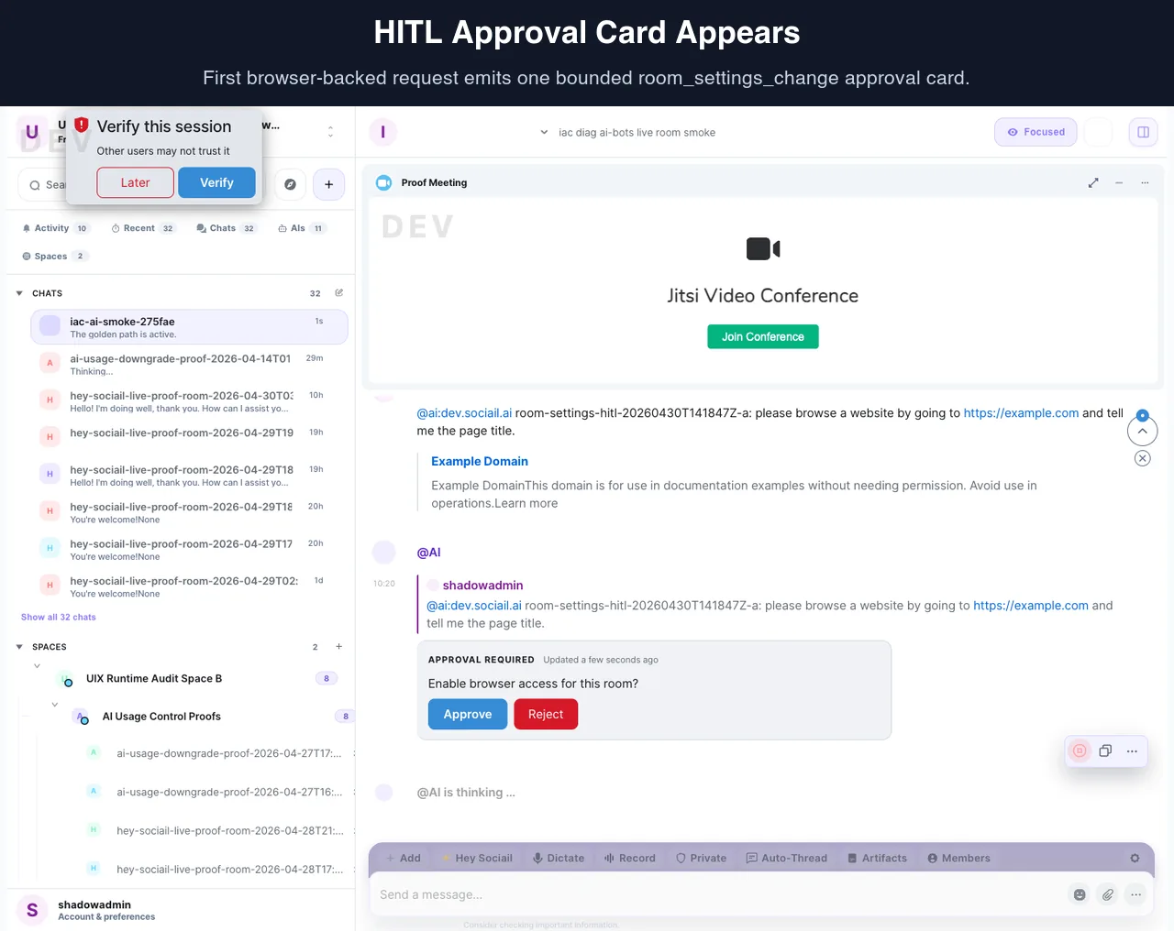Click Hey Sociail in composer toolbar
1174x931 pixels.
tap(477, 859)
